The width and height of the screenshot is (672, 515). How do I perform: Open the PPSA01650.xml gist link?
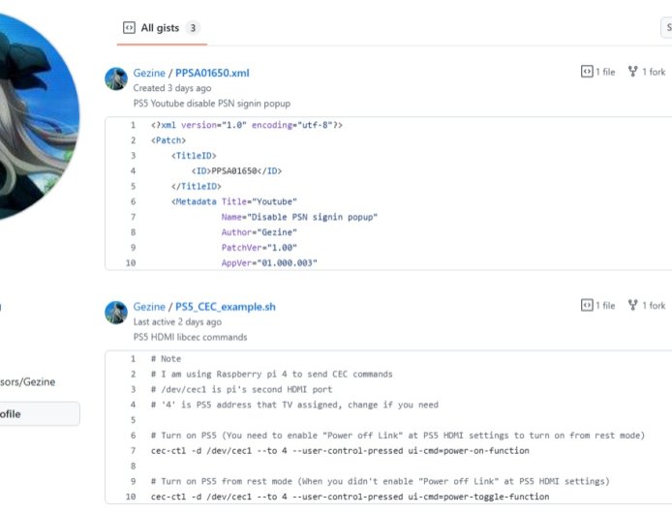tap(212, 73)
